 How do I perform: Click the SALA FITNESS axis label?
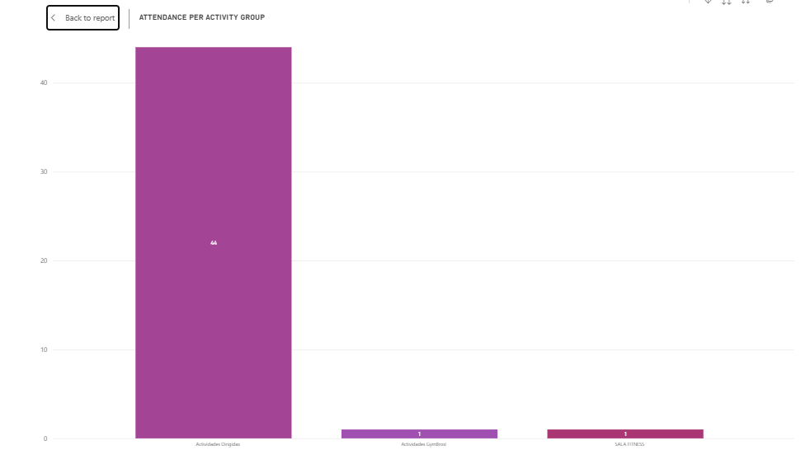click(629, 444)
